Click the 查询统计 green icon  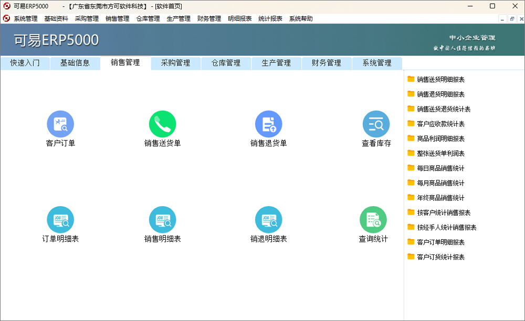coord(373,220)
